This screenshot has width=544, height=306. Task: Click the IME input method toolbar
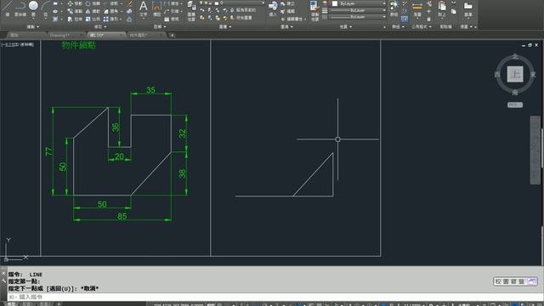tap(515, 281)
